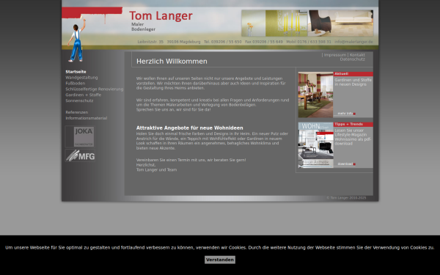Viewport: 440px width, 275px height.
Task: Click the © Tom Langer copyright footer
Action: tap(346, 198)
